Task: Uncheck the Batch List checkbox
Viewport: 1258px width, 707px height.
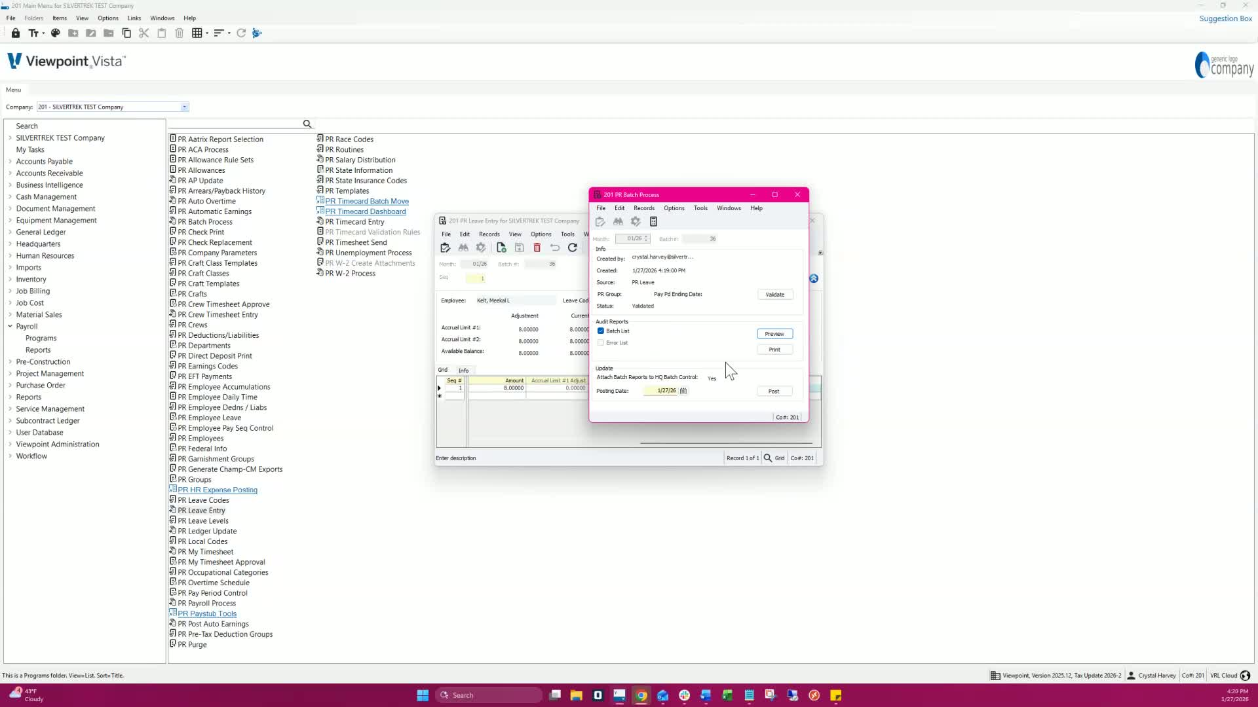Action: [601, 331]
